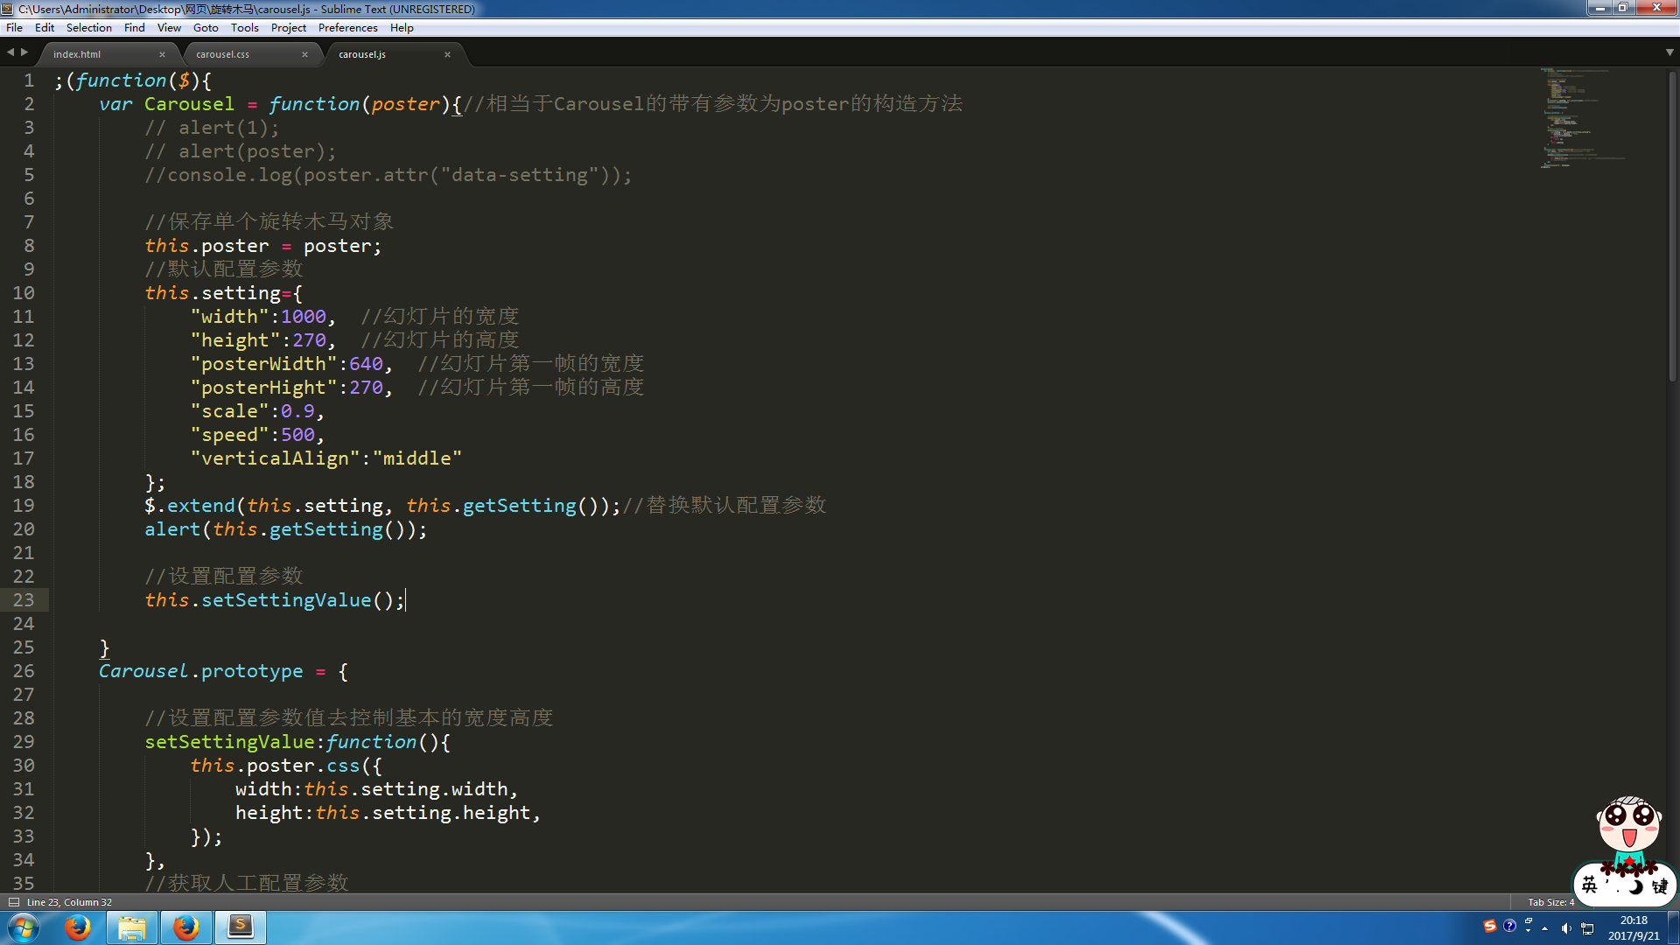Click the blue help question mark tray icon

[1509, 926]
